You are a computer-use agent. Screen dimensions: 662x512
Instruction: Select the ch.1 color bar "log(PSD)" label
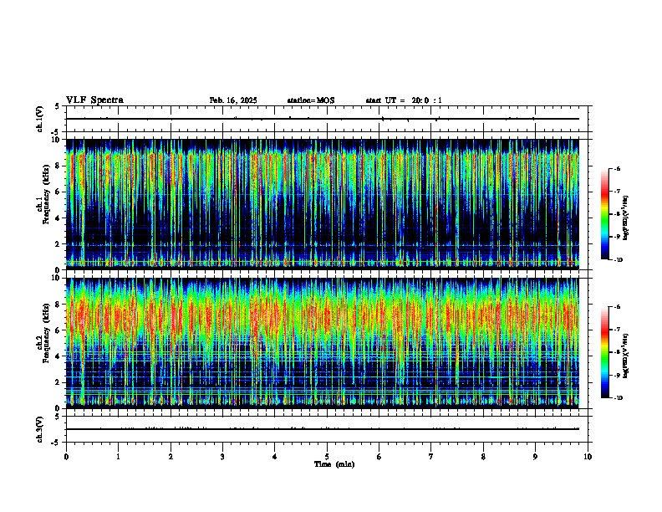tap(625, 218)
